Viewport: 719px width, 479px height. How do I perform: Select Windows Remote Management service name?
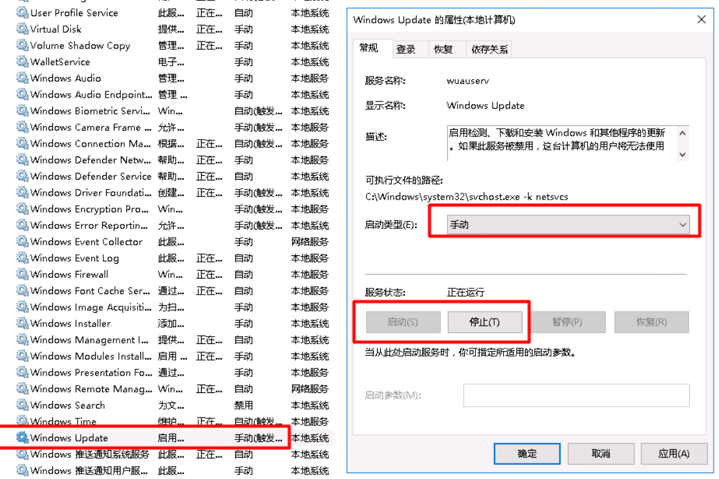click(x=91, y=389)
